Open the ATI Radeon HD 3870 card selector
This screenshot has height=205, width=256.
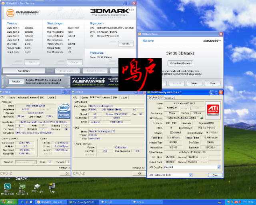(170, 175)
